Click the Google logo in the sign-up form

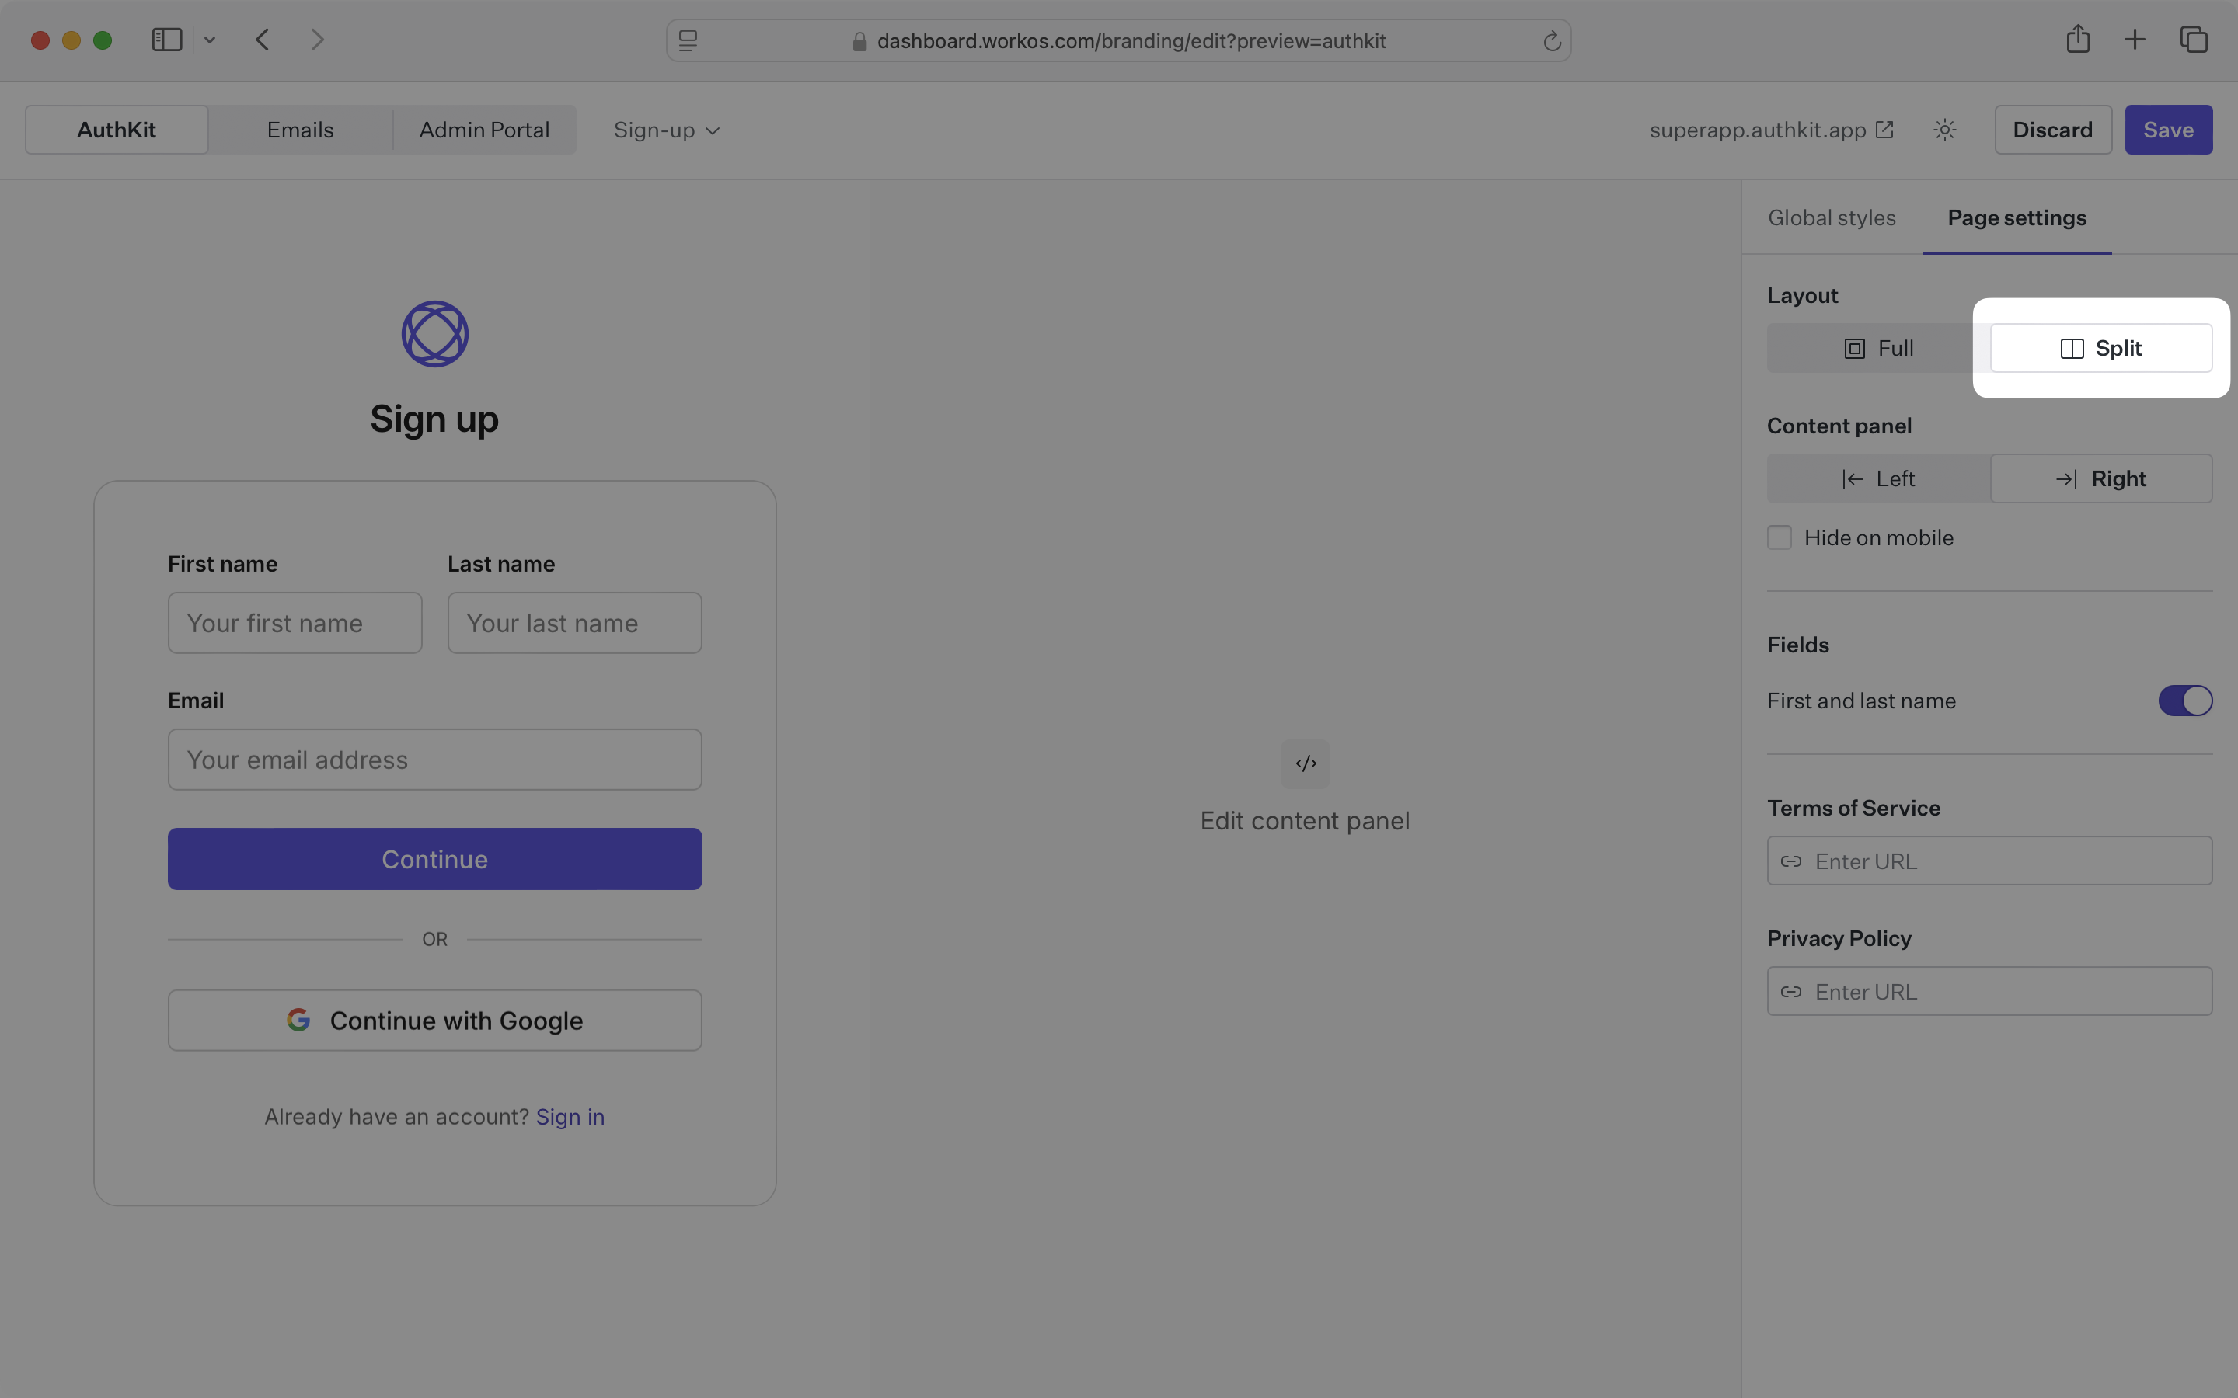pyautogui.click(x=298, y=1018)
